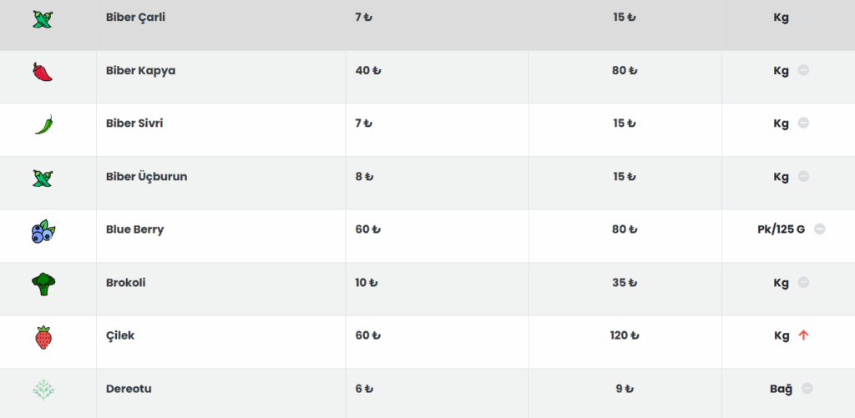Click the 40 ₺ minimum price for Biber Kapya
The width and height of the screenshot is (855, 418).
click(x=368, y=70)
